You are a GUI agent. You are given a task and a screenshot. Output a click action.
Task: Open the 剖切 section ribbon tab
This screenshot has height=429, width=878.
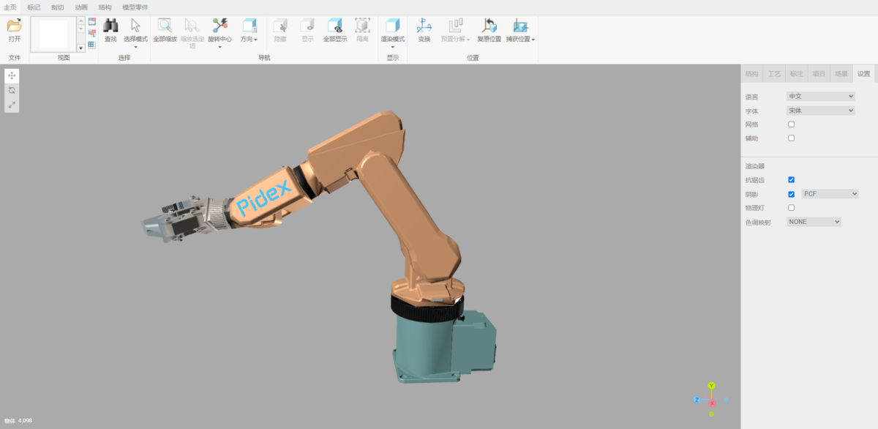57,7
